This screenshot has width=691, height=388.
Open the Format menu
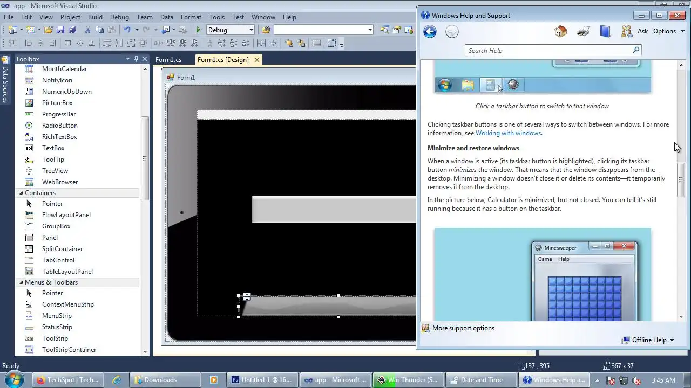coord(191,17)
